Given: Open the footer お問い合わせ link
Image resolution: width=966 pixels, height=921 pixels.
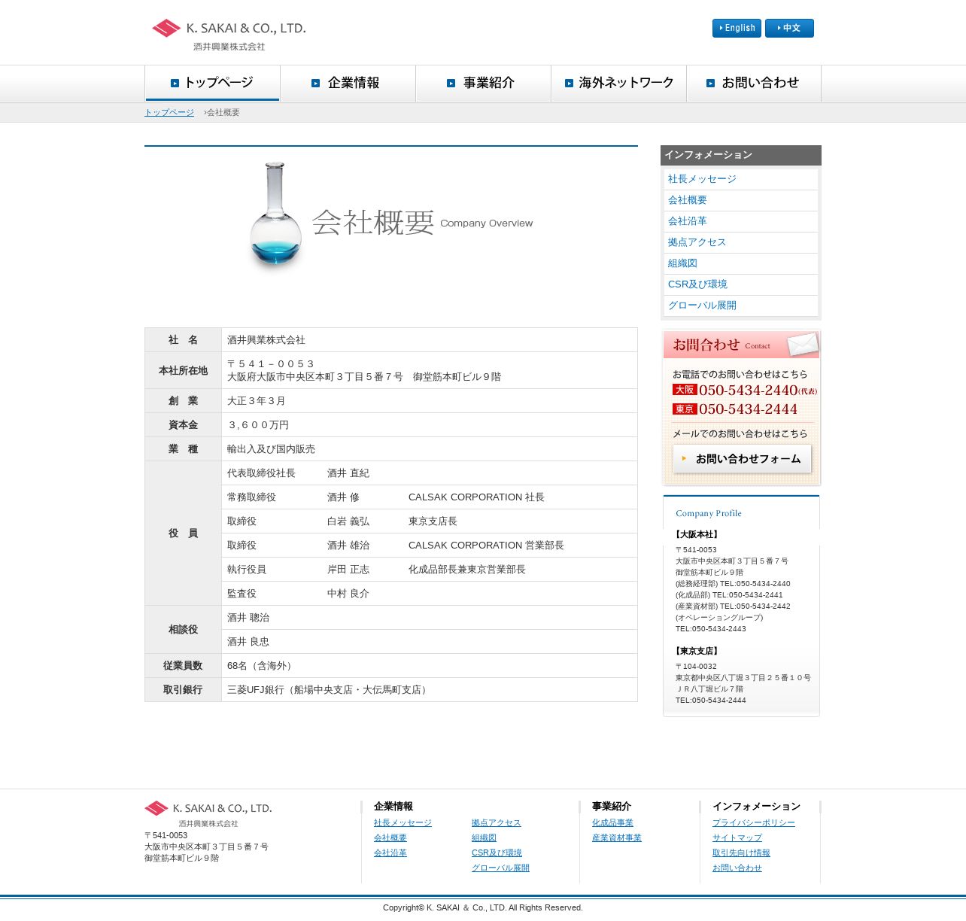Looking at the screenshot, I should (x=737, y=868).
